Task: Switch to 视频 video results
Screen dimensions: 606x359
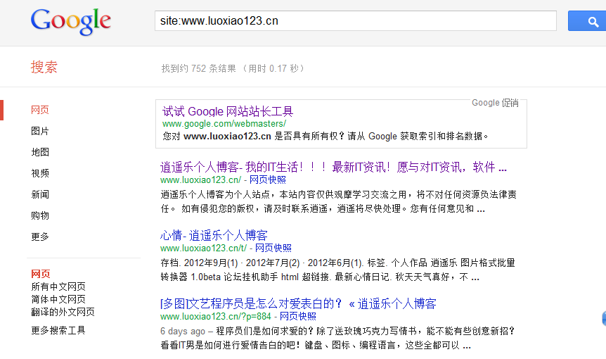Action: tap(40, 173)
